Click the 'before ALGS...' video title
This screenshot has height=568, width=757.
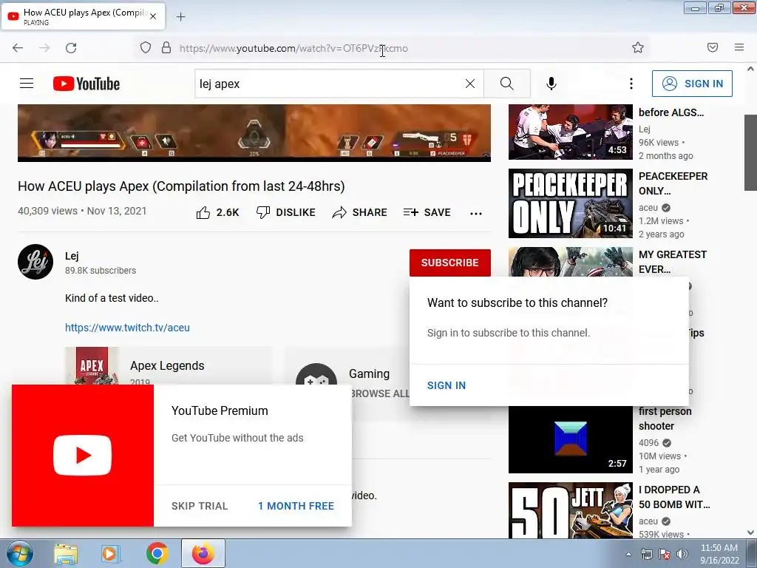pyautogui.click(x=671, y=112)
